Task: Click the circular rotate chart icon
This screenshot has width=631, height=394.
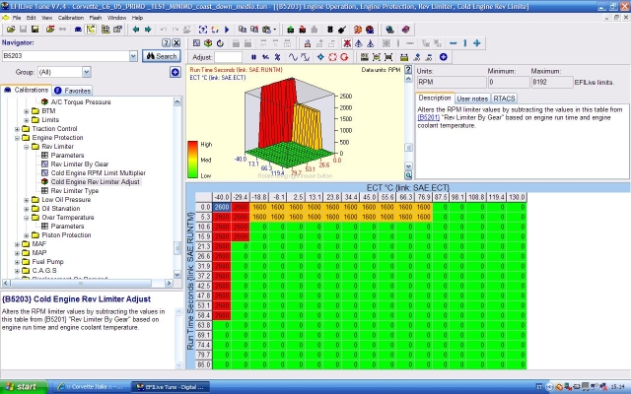Action: 220,43
